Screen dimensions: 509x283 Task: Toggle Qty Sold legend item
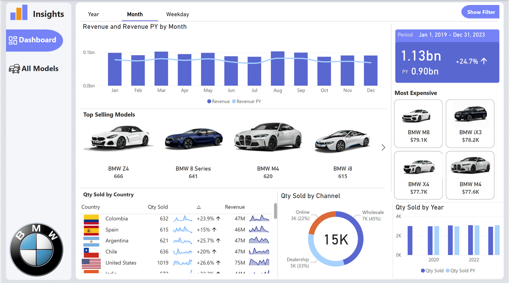(432, 271)
